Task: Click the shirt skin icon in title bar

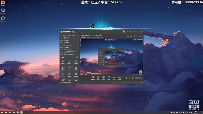Action: click(x=132, y=32)
